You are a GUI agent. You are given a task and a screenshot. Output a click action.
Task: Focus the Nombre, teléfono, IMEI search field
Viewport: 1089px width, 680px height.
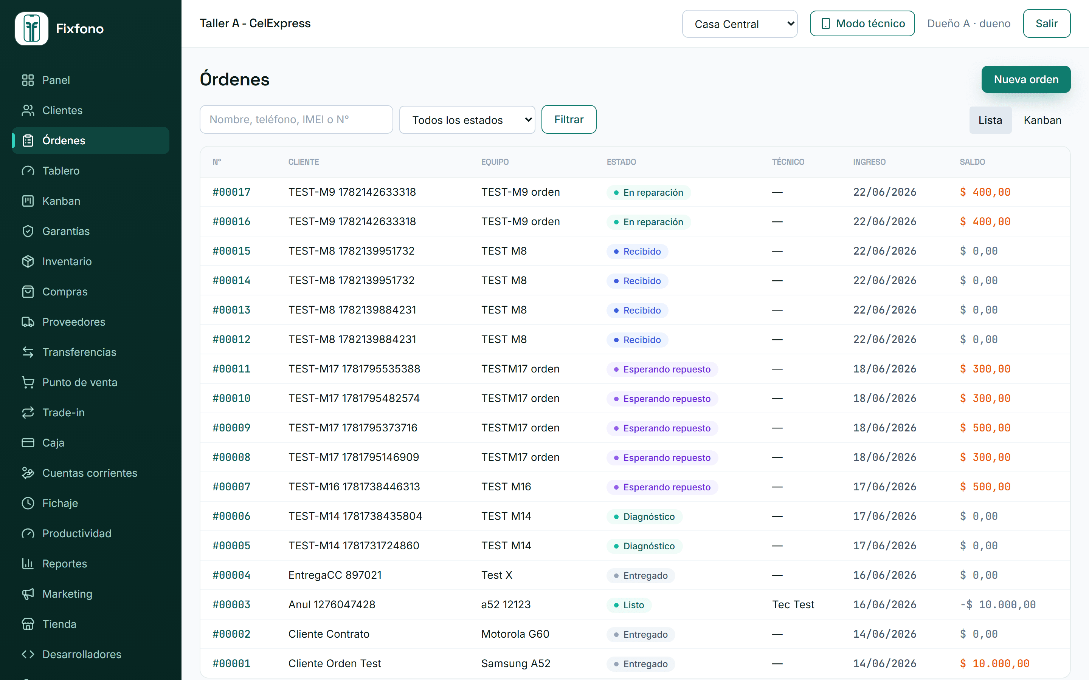pyautogui.click(x=296, y=119)
